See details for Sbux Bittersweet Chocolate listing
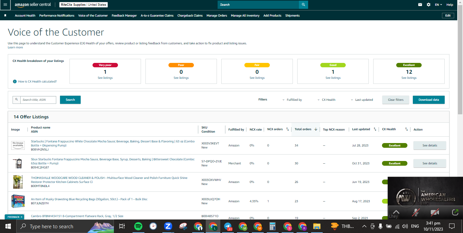 pyautogui.click(x=430, y=163)
